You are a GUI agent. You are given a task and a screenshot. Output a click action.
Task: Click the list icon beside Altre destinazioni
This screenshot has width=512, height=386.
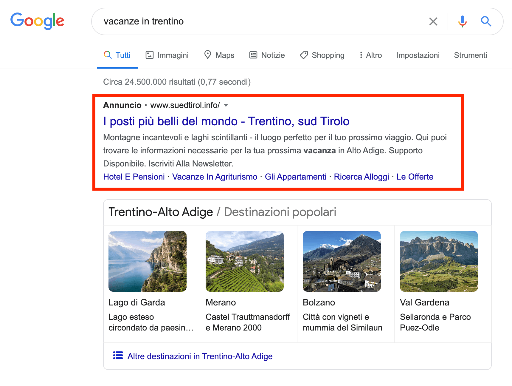click(118, 356)
